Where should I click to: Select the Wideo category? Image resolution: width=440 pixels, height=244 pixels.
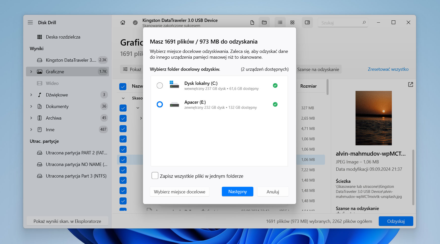pos(67,83)
